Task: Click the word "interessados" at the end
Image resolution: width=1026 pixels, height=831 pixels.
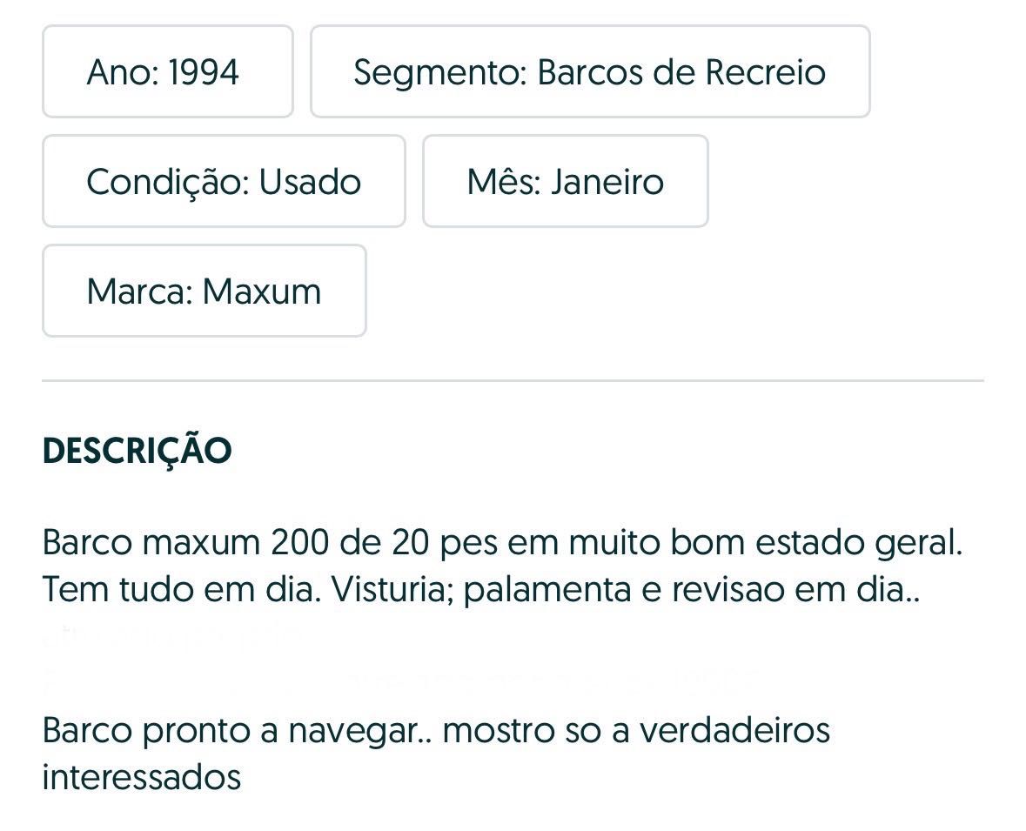Action: 141,777
